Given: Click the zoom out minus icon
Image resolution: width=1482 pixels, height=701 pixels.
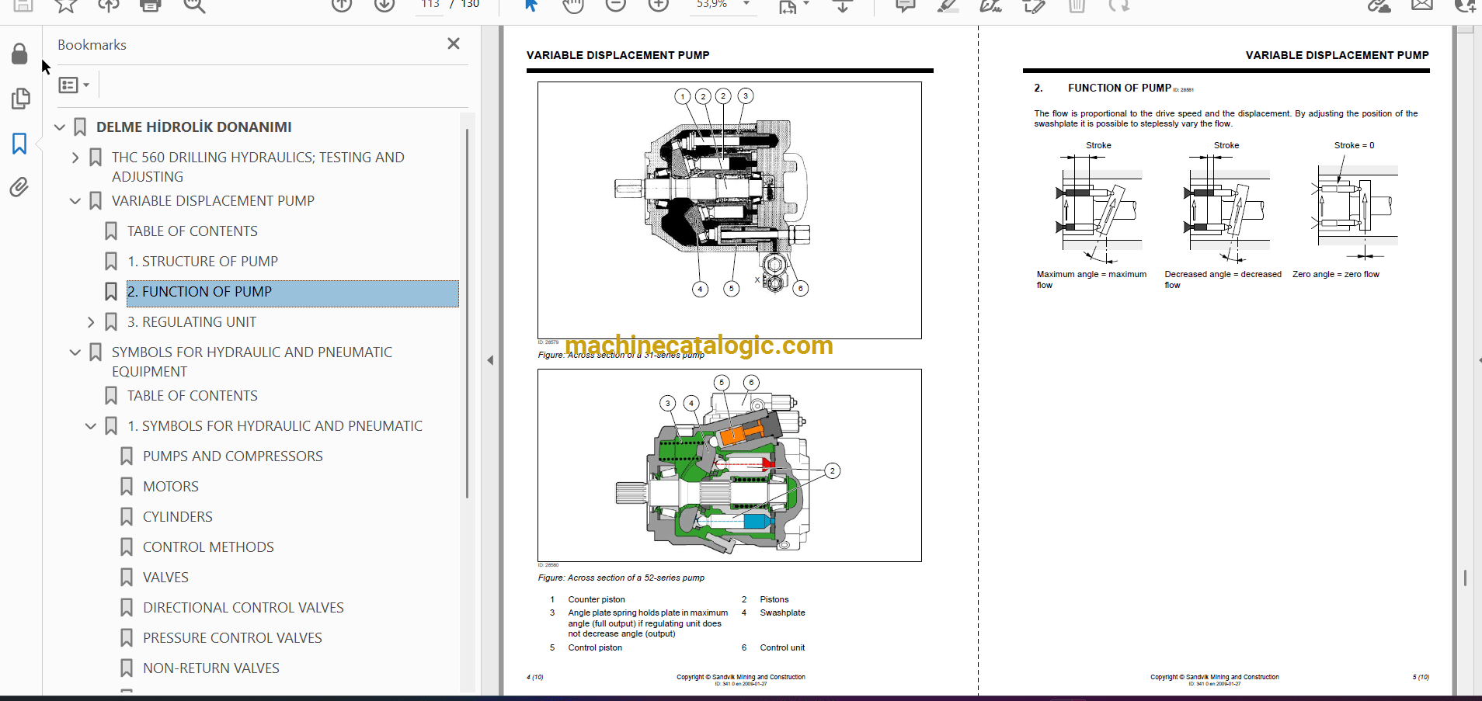Looking at the screenshot, I should click(616, 5).
